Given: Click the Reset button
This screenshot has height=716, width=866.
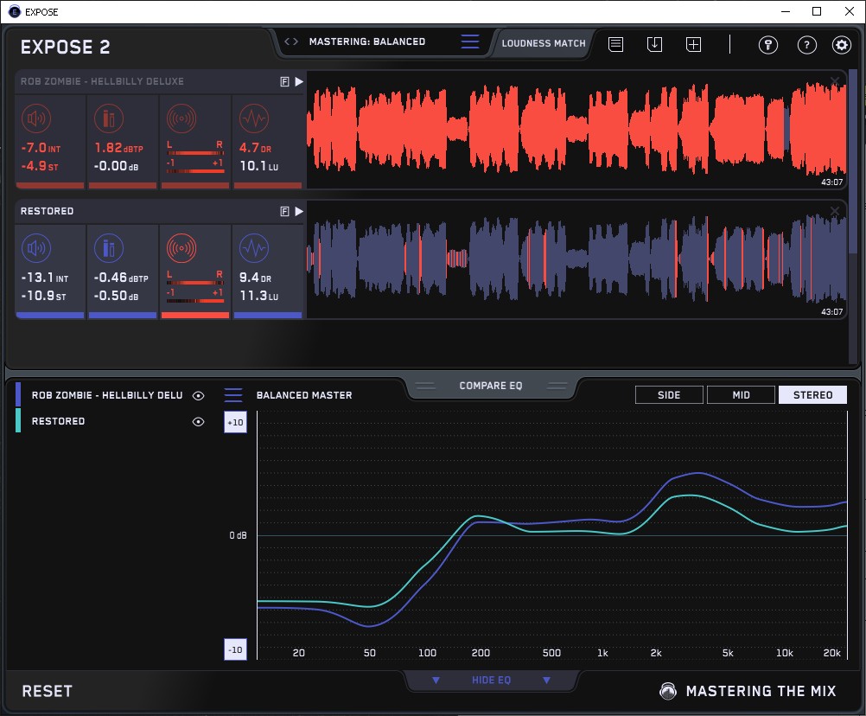Looking at the screenshot, I should [48, 691].
